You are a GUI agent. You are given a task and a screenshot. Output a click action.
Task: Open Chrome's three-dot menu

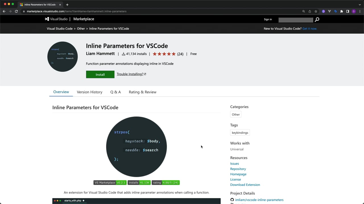pyautogui.click(x=360, y=11)
